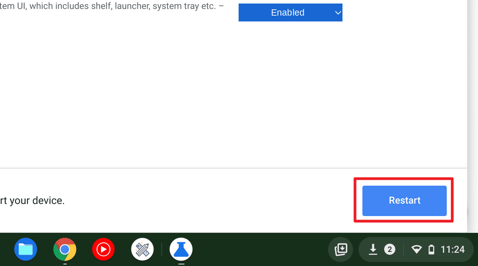This screenshot has width=478, height=266.
Task: Select the running experiments flask app
Action: (x=181, y=249)
